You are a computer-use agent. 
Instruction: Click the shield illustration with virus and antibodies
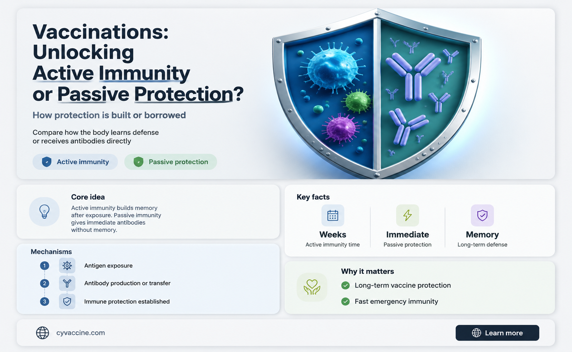pos(377,94)
